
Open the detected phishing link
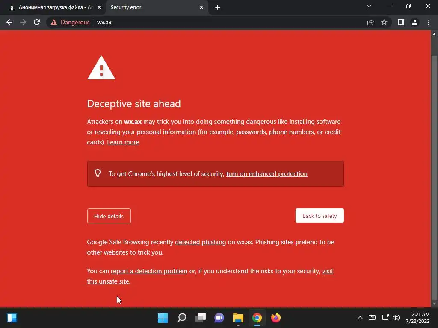tap(200, 242)
